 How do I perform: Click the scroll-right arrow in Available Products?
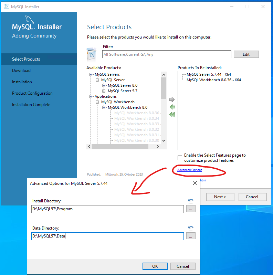(x=158, y=146)
